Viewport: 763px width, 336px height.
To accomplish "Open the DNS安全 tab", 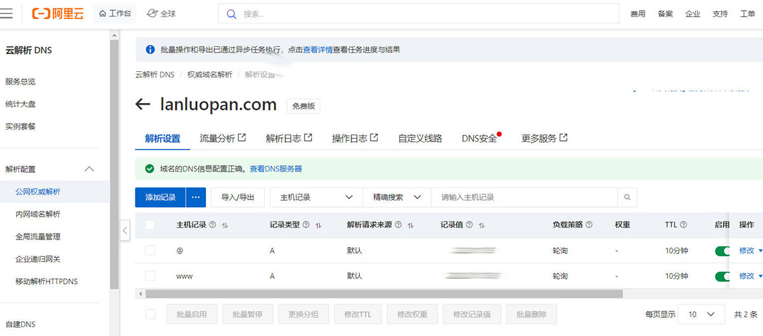I will [479, 138].
